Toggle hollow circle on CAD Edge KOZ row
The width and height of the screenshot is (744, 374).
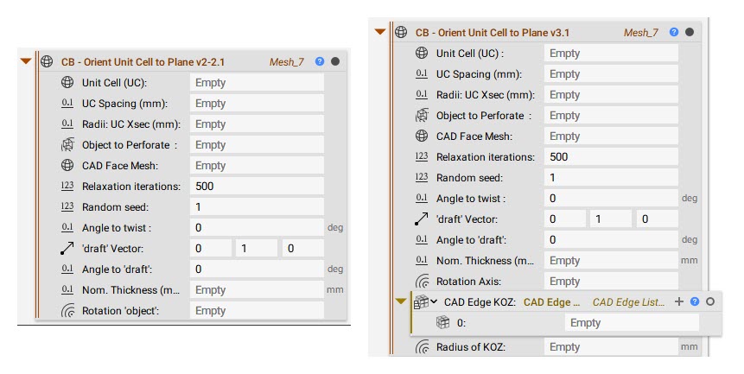(710, 301)
